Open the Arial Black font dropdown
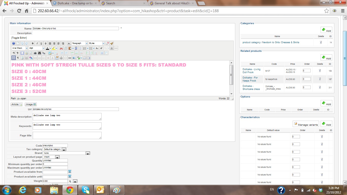The width and height of the screenshot is (347, 195). coord(20,48)
